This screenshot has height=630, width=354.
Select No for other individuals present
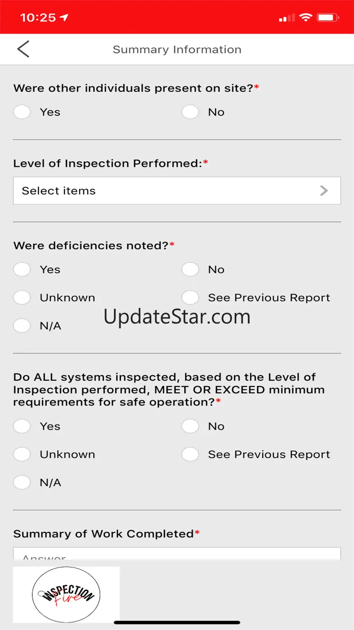[x=190, y=112]
